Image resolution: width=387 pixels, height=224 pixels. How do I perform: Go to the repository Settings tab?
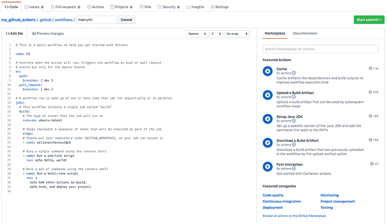(219, 7)
